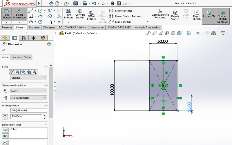The image size is (232, 145).
Task: Click the 25.00mm value field
Action: 26,117
